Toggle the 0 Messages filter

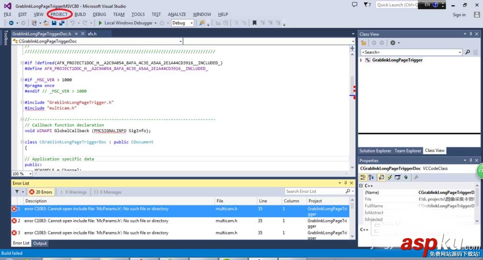[108, 192]
